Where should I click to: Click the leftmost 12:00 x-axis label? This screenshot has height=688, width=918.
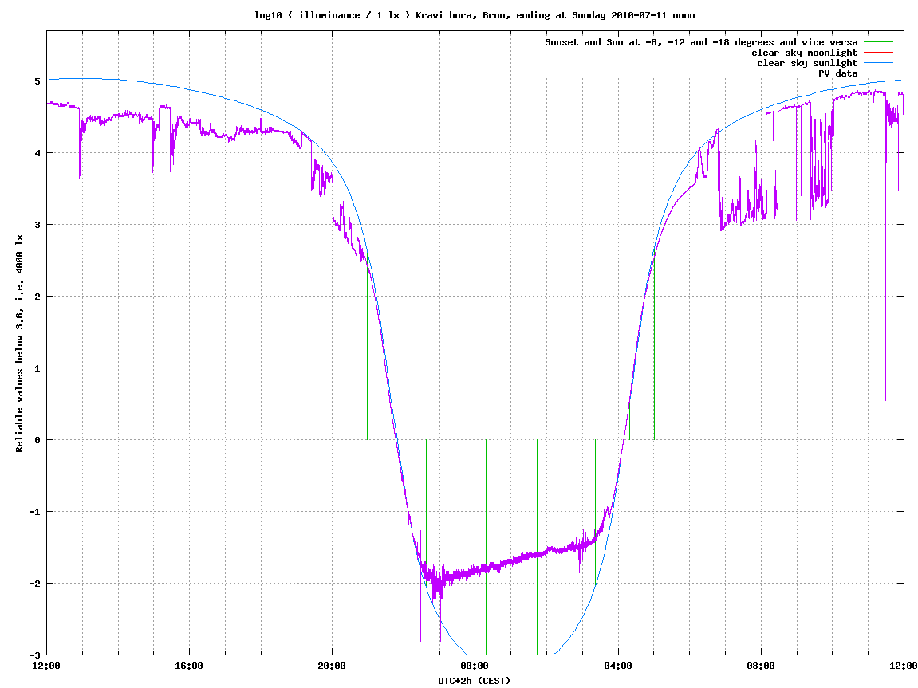tap(46, 666)
